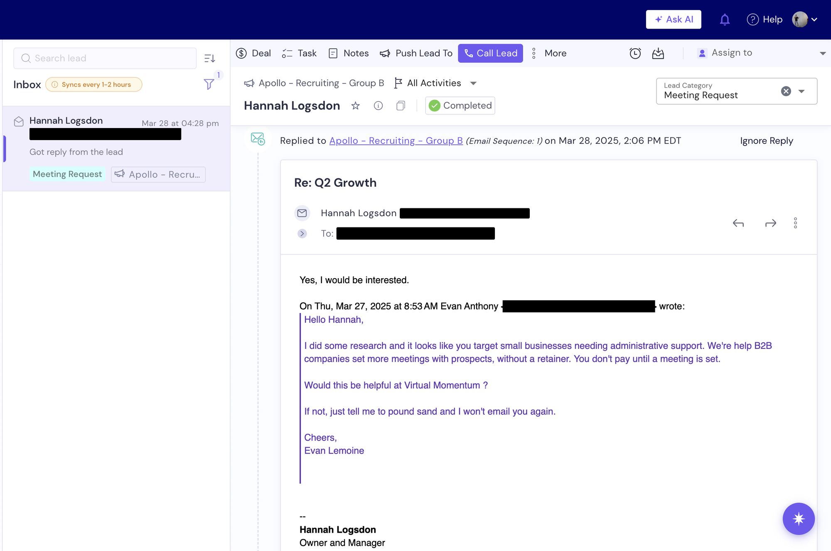Click the Inbox heading
This screenshot has height=551, width=831.
click(x=27, y=84)
